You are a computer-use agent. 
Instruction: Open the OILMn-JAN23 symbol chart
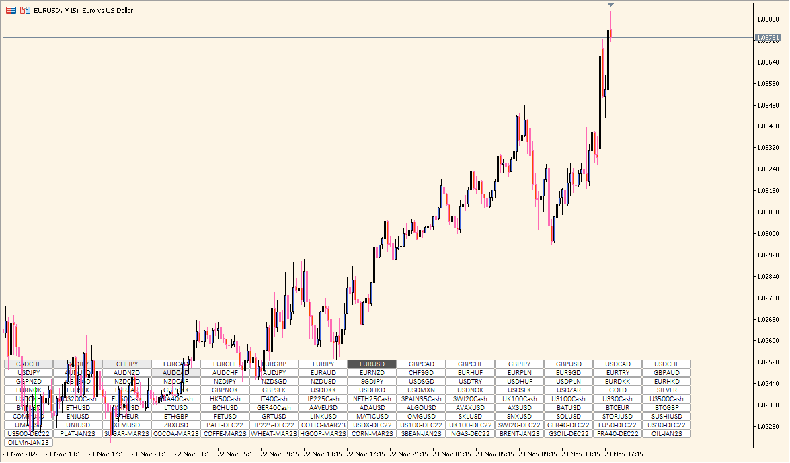pyautogui.click(x=29, y=443)
